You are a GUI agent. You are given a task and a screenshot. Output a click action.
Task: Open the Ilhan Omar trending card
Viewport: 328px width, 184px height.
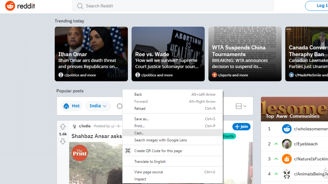[91, 54]
